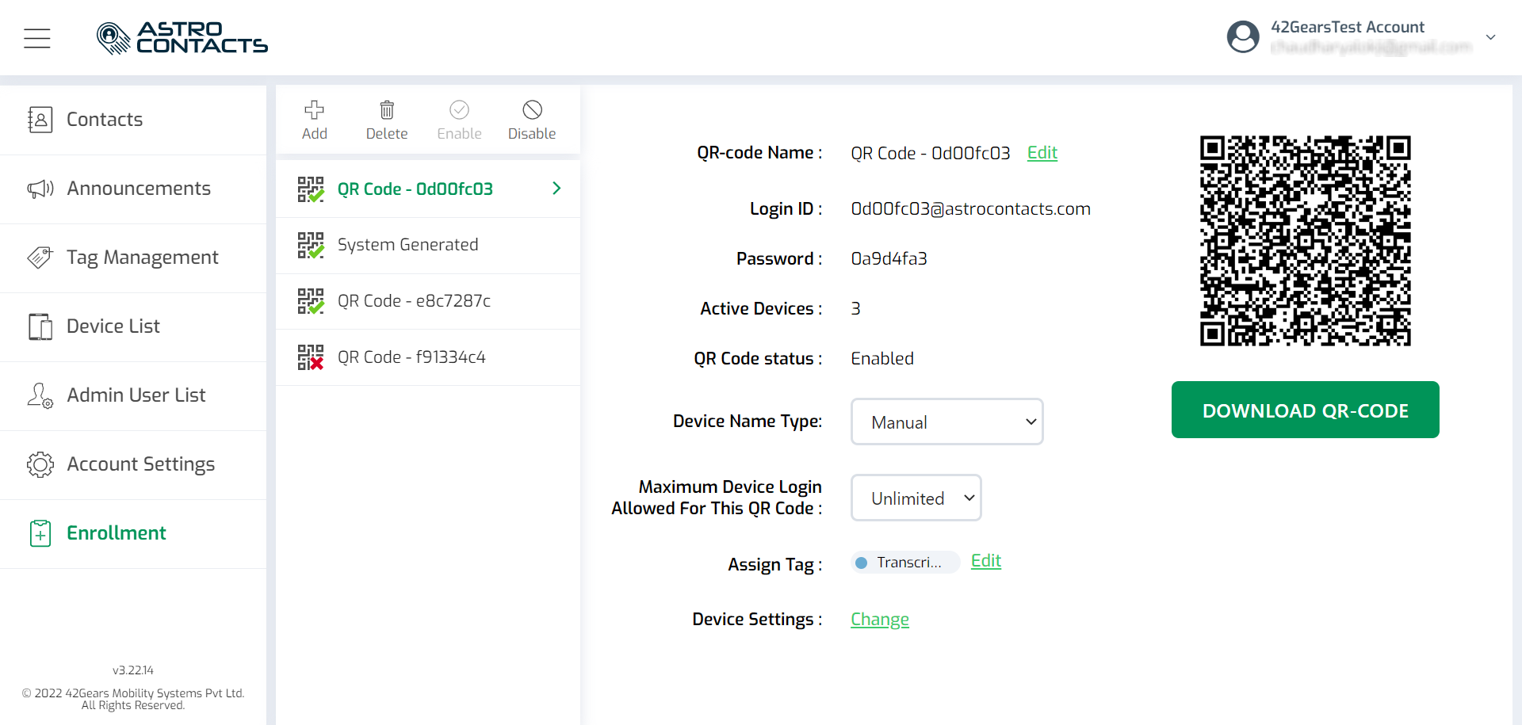Viewport: 1522px width, 725px height.
Task: Edit the QR-code name
Action: [1042, 152]
